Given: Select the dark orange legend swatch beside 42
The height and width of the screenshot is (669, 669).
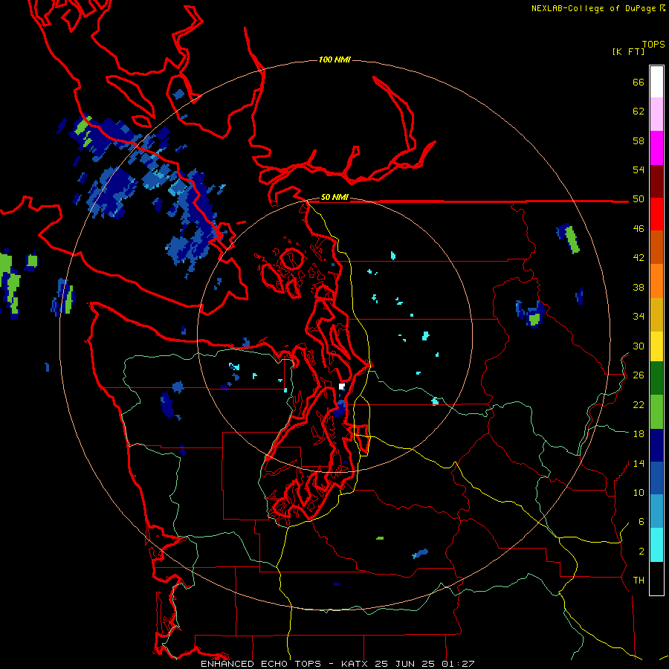Looking at the screenshot, I should (656, 248).
